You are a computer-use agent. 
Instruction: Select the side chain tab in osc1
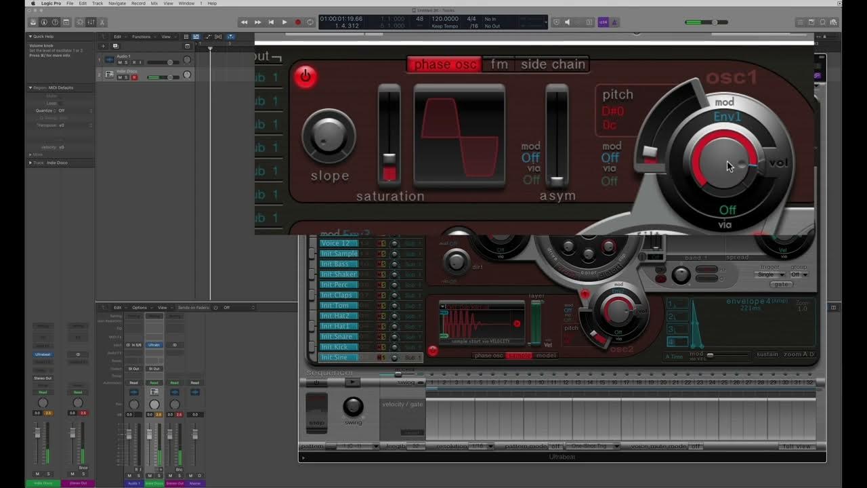[553, 64]
